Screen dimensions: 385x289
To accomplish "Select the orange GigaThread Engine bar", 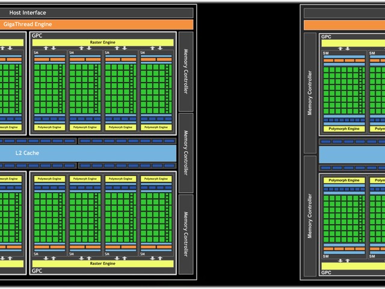I will [x=96, y=24].
